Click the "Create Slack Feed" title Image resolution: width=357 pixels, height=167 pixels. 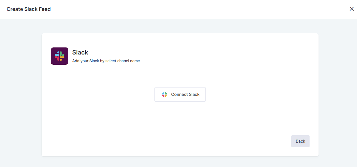click(x=29, y=9)
